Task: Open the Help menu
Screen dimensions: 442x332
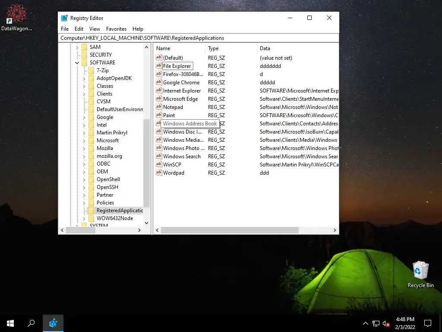Action: [x=138, y=29]
